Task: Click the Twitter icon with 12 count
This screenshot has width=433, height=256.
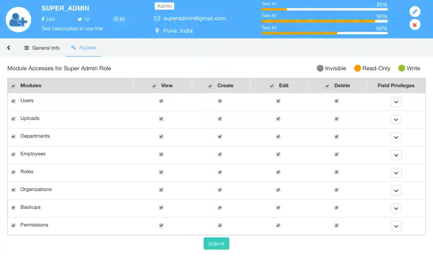Action: [80, 19]
